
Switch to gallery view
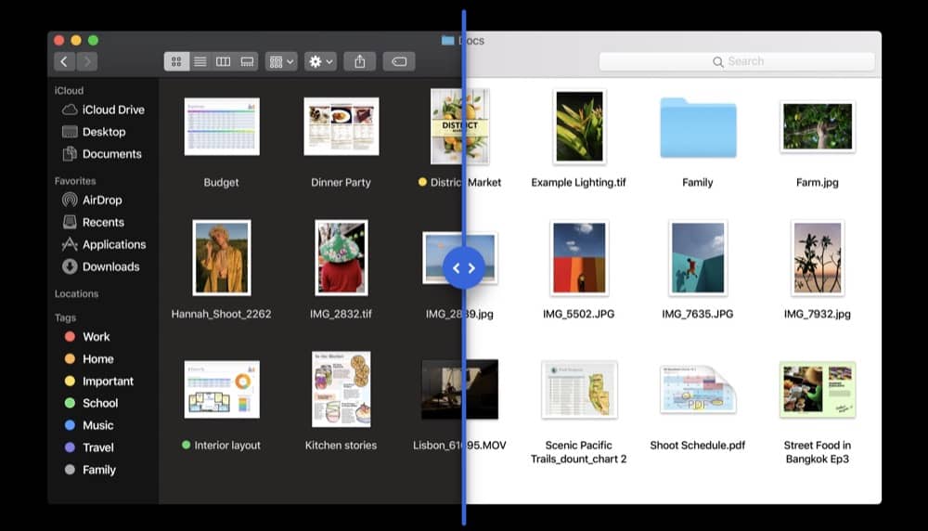click(247, 61)
